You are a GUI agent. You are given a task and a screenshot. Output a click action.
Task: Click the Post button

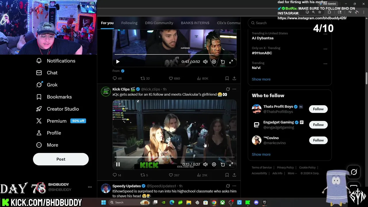click(61, 159)
